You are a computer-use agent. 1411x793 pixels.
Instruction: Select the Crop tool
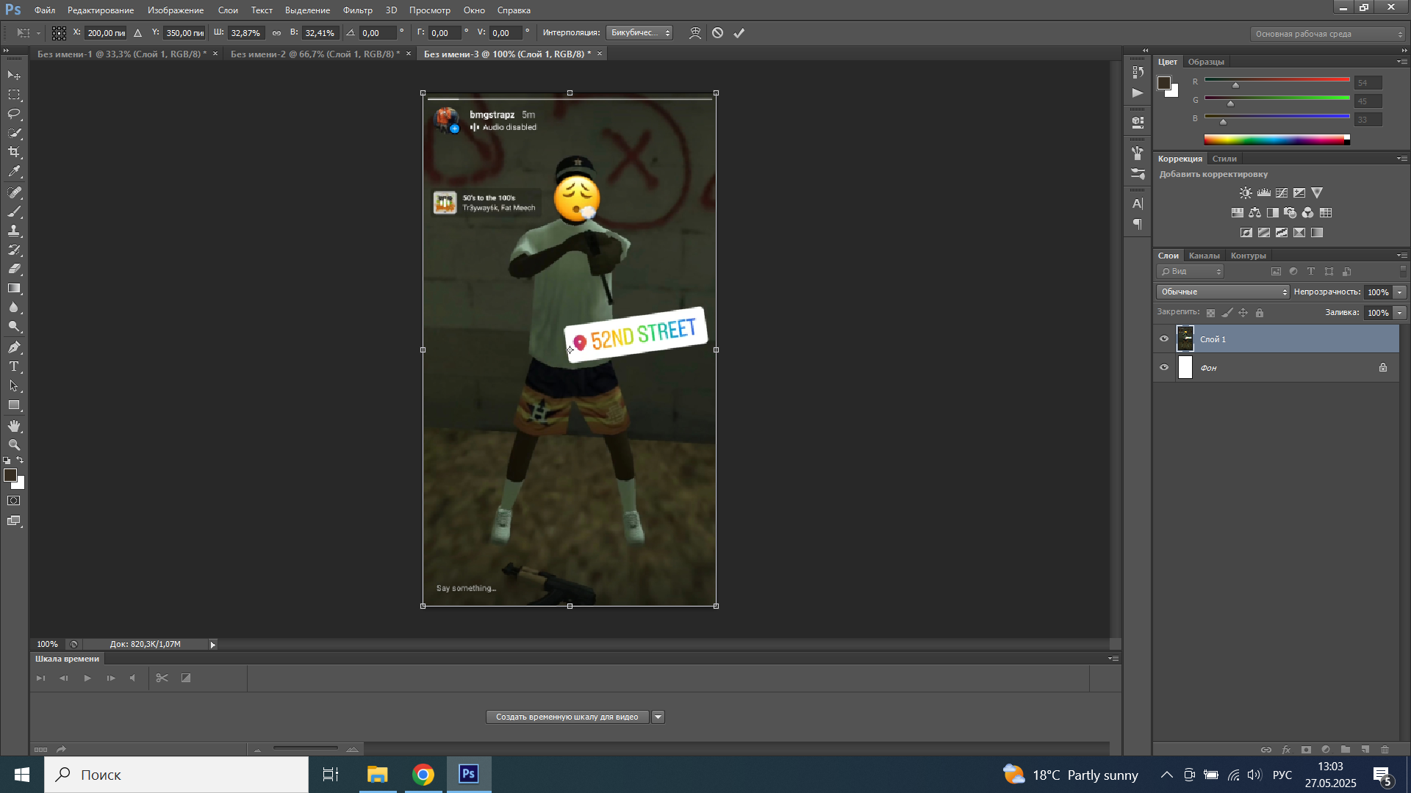point(14,152)
